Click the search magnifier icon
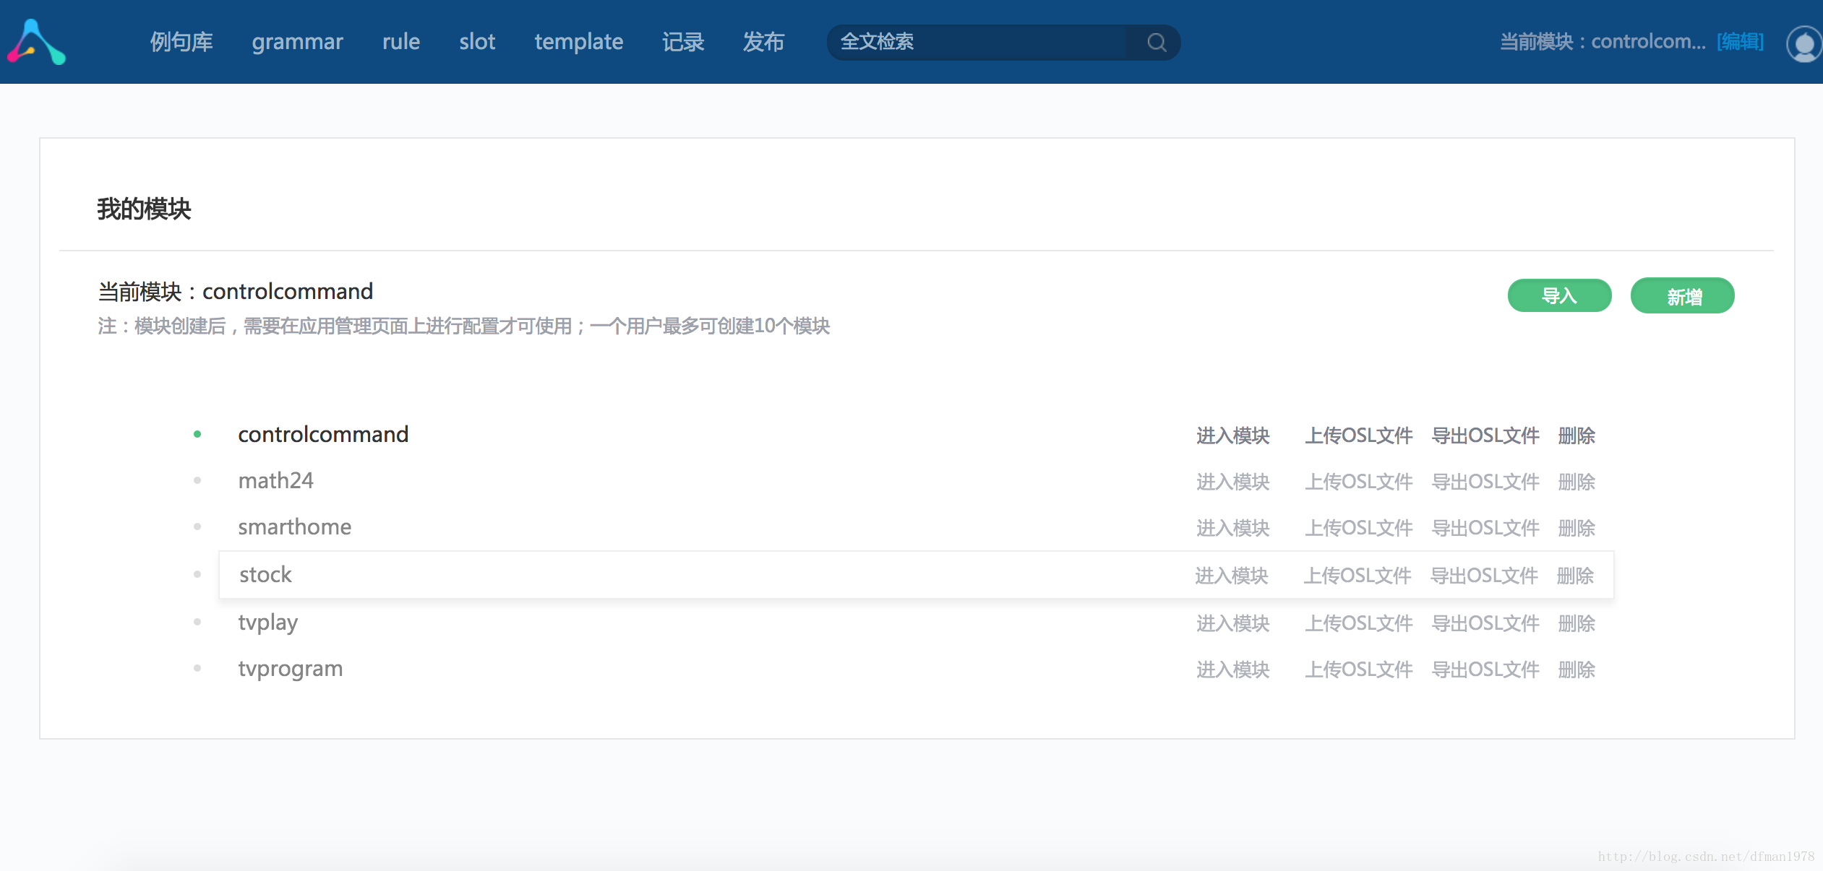1823x871 pixels. [1157, 43]
